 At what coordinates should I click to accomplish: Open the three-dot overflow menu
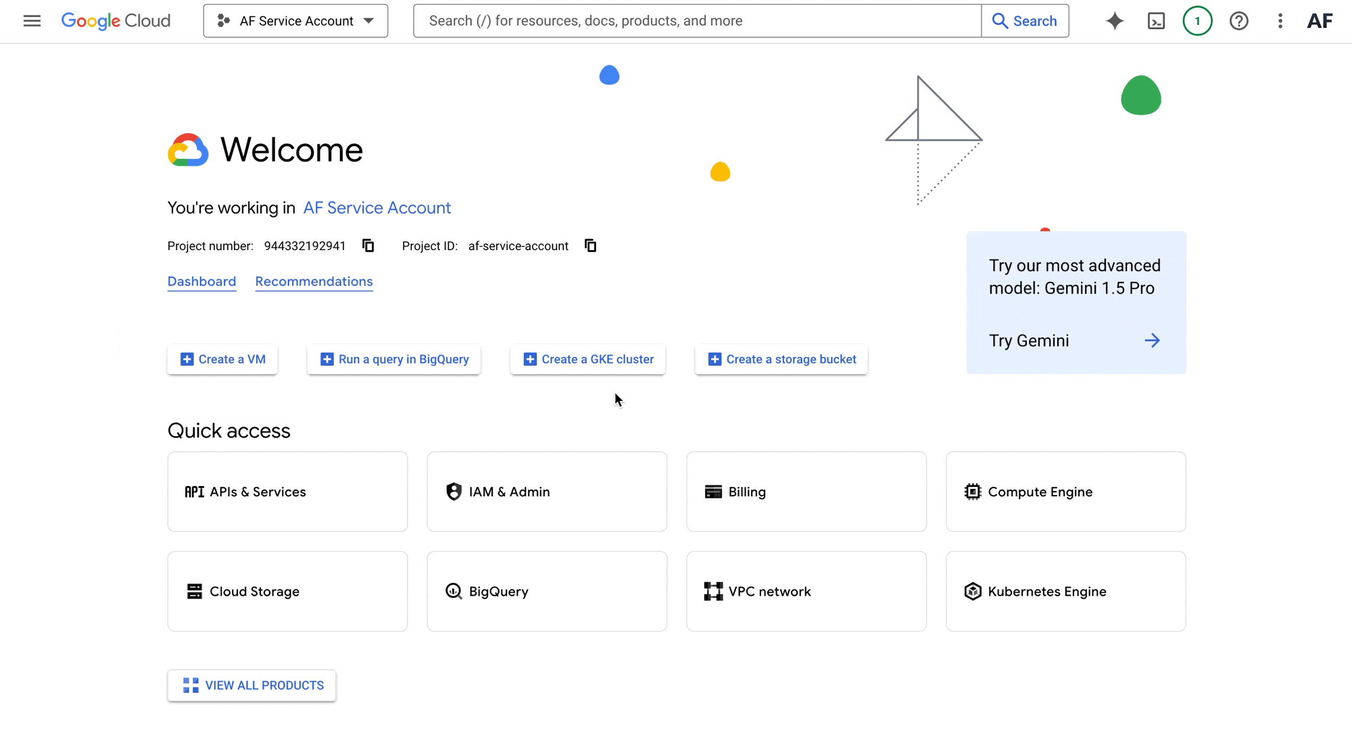pos(1280,21)
